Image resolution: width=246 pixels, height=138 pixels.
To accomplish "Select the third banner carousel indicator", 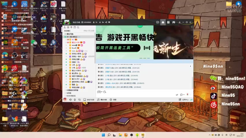I will tap(148, 58).
